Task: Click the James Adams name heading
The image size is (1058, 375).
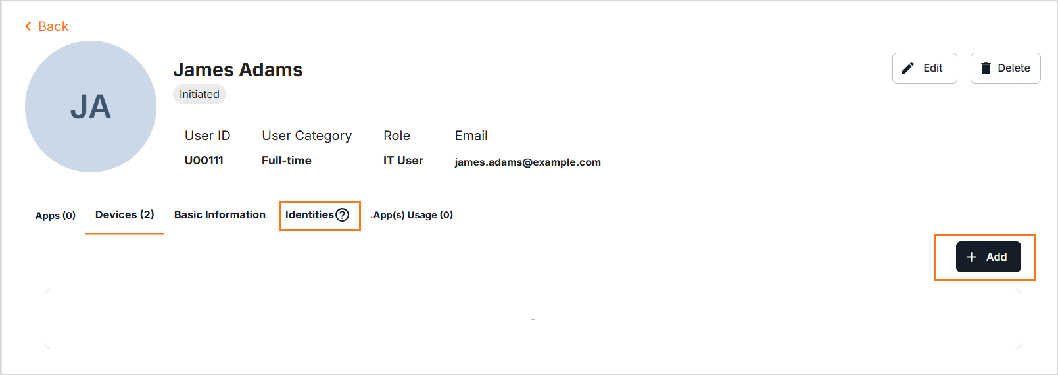Action: (237, 70)
